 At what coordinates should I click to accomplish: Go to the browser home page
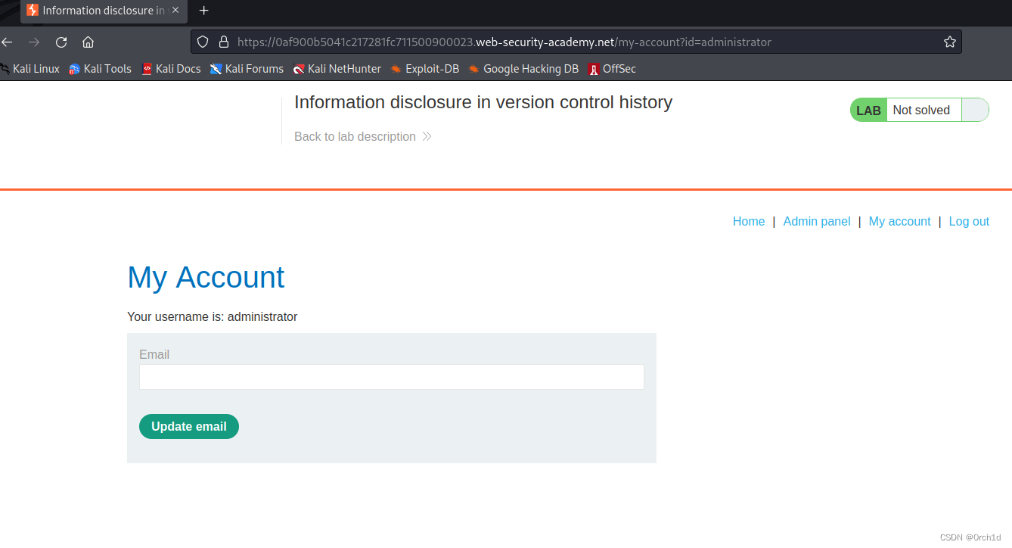click(x=88, y=42)
